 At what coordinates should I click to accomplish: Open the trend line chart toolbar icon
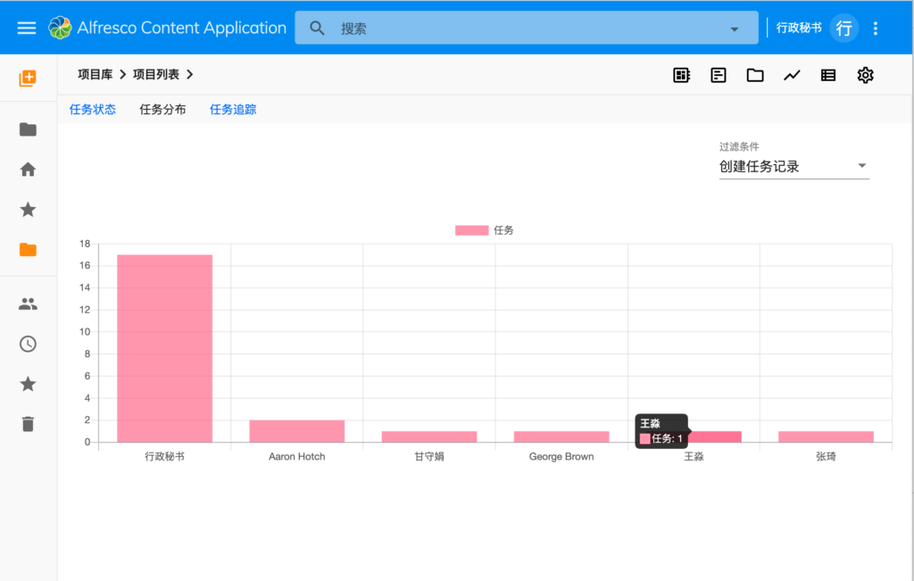pos(792,75)
